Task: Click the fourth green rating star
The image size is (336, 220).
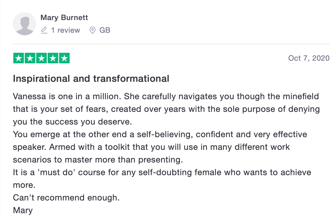Action: [x=53, y=58]
